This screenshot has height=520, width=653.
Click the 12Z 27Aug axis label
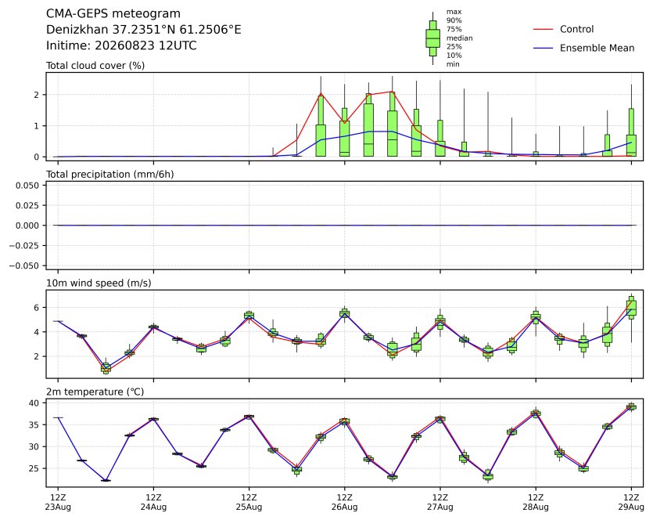click(440, 503)
